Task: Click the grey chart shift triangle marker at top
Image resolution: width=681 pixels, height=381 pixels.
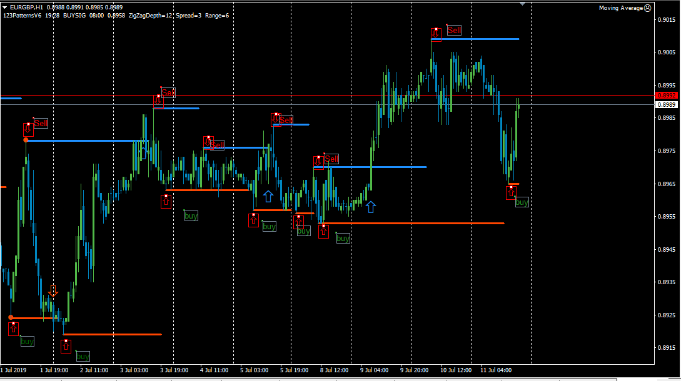Action: [x=523, y=4]
